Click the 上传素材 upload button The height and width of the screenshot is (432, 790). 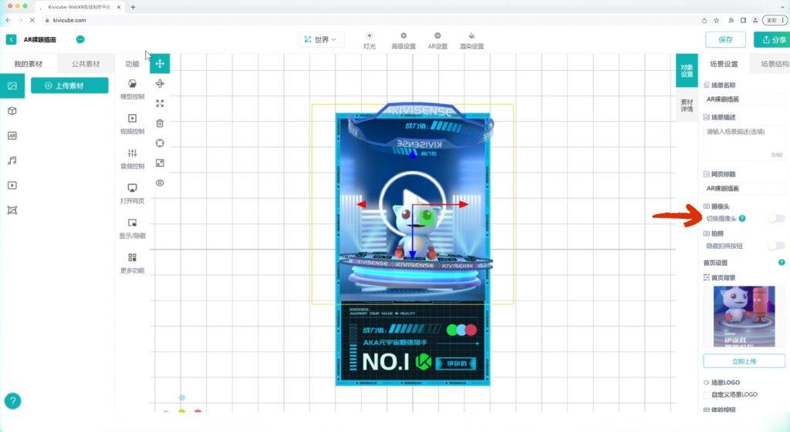[x=69, y=85]
